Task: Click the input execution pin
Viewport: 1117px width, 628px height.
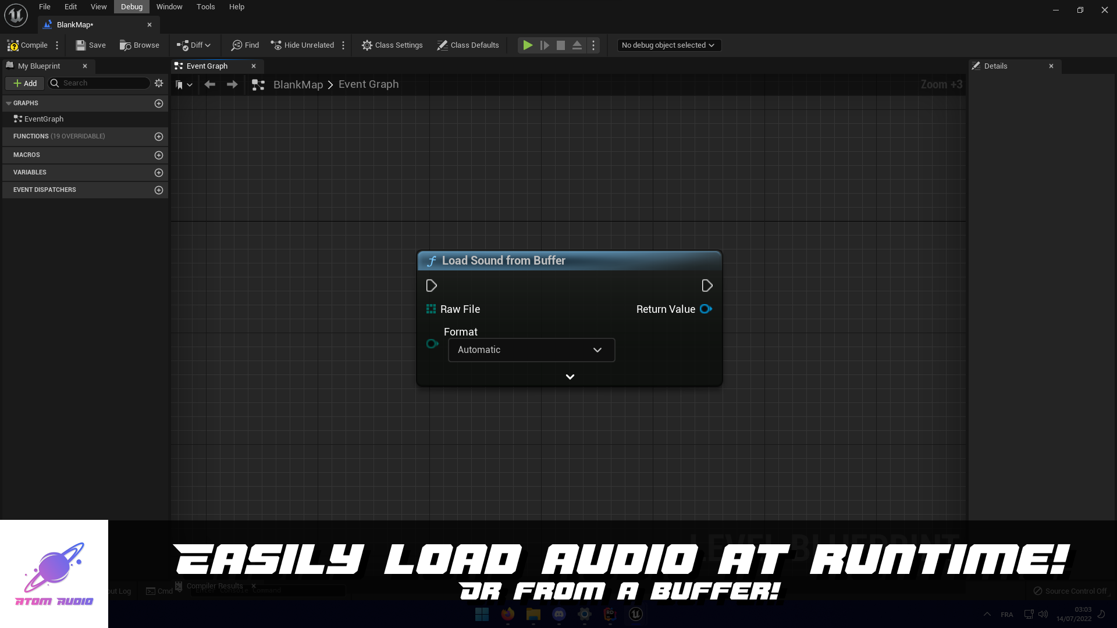Action: 432,286
